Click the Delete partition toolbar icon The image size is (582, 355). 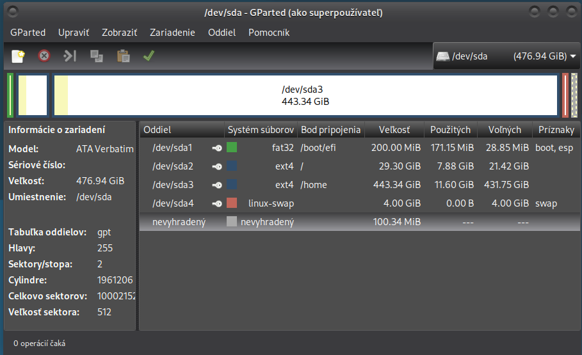pyautogui.click(x=44, y=56)
